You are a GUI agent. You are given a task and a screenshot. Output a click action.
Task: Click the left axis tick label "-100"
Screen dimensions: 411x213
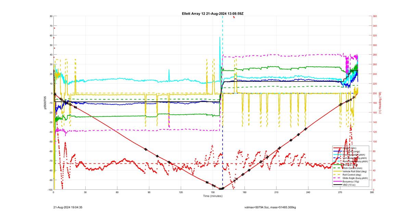[50, 190]
